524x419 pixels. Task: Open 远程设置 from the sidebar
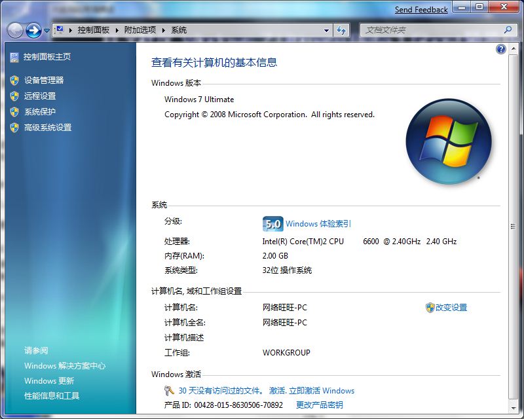[40, 96]
